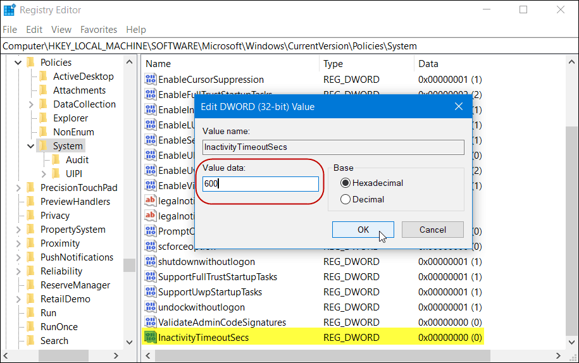Open the Edit menu

(x=34, y=30)
